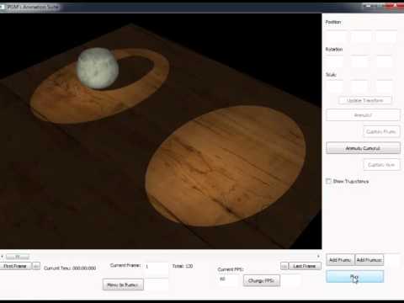Click the Move to Frame button
The height and width of the screenshot is (303, 404).
click(123, 284)
